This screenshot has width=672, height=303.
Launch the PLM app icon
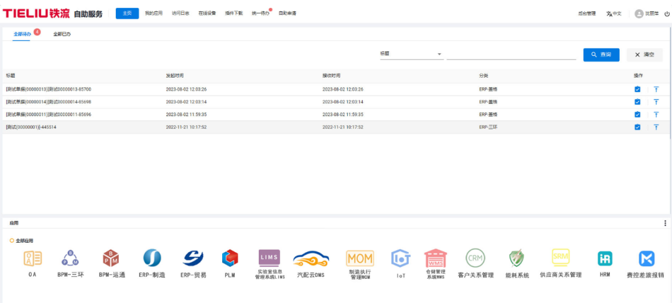tap(230, 258)
